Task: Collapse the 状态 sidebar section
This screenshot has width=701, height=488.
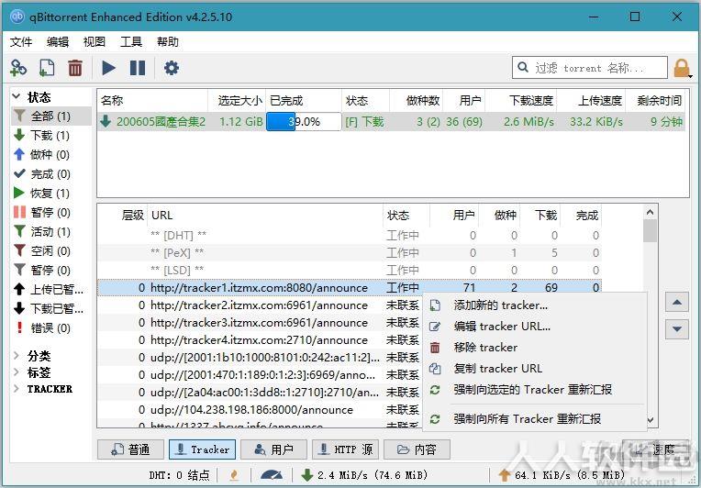Action: pos(17,96)
